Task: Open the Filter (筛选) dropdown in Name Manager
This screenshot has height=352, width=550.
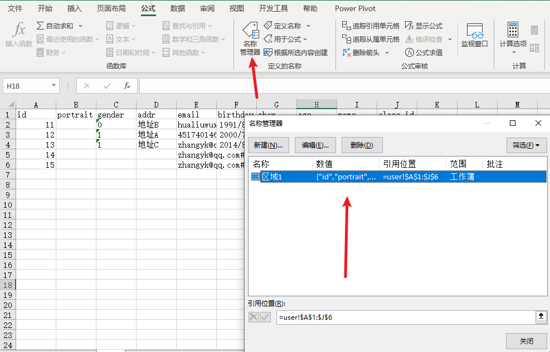Action: (x=527, y=145)
